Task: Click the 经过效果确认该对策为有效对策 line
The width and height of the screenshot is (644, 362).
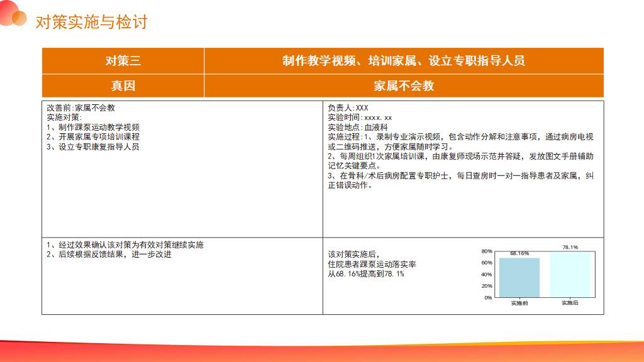Action: pos(125,244)
